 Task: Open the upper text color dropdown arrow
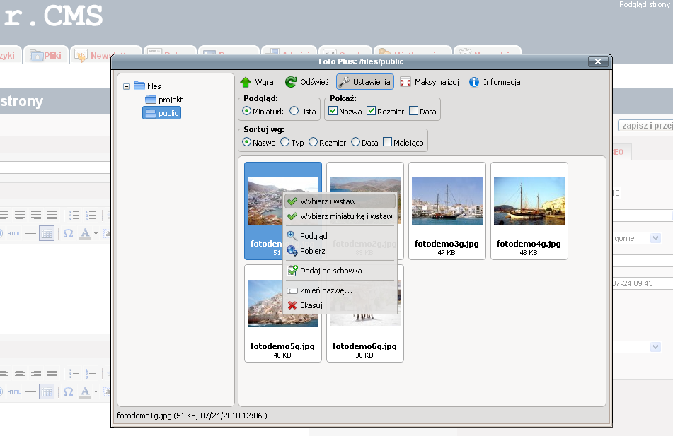(96, 234)
